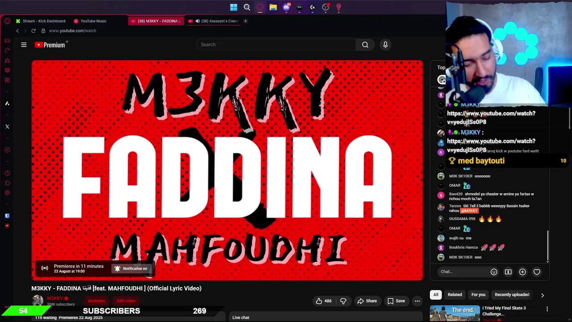Image resolution: width=572 pixels, height=322 pixels.
Task: Open the more actions ellipsis below video
Action: pyautogui.click(x=417, y=301)
